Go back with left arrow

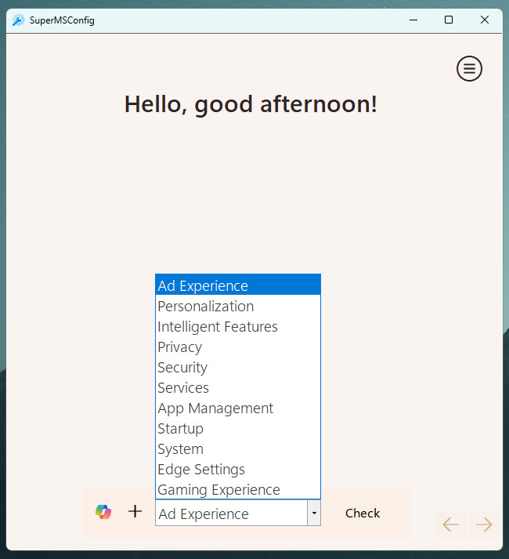pyautogui.click(x=450, y=525)
